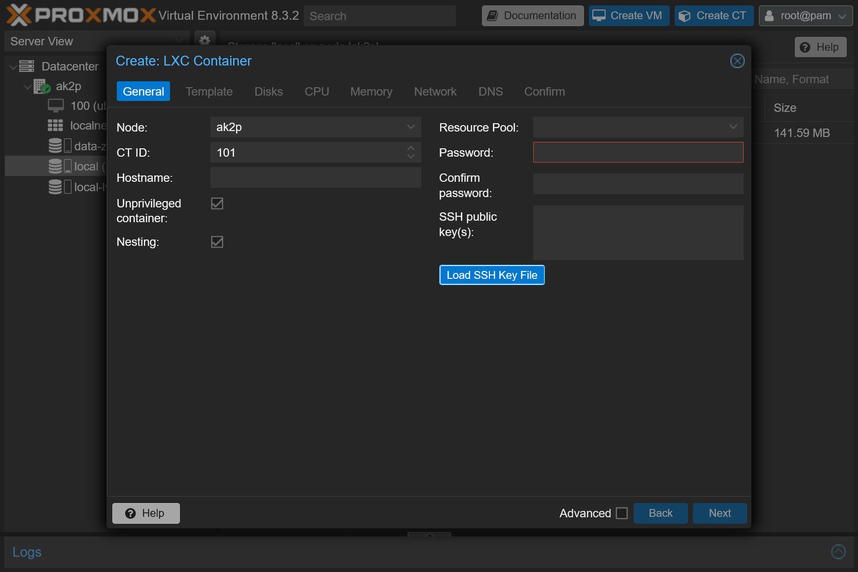Click the Help button in the dialog footer
Viewport: 858px width, 572px height.
tap(146, 513)
